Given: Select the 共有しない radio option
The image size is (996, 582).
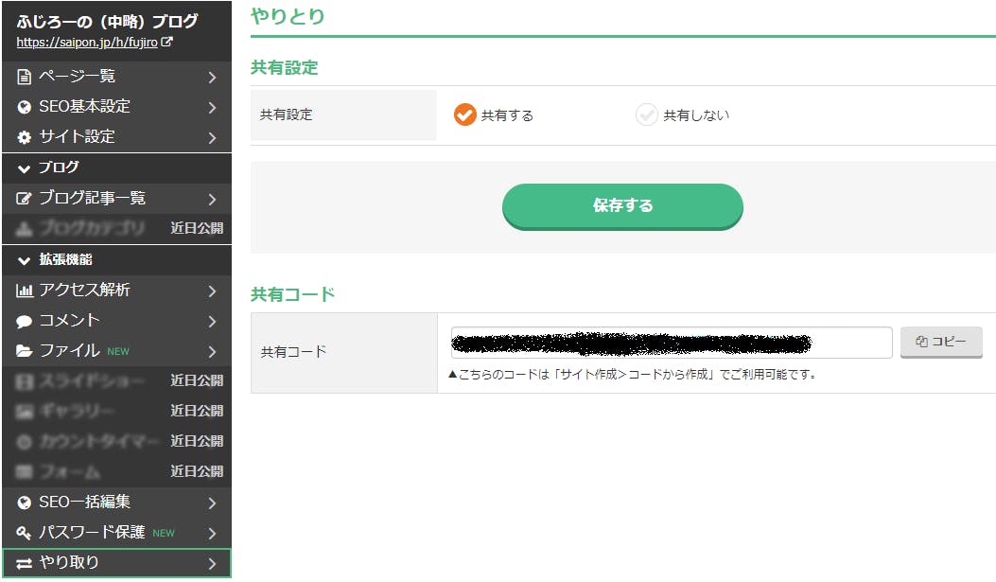Looking at the screenshot, I should click(647, 115).
